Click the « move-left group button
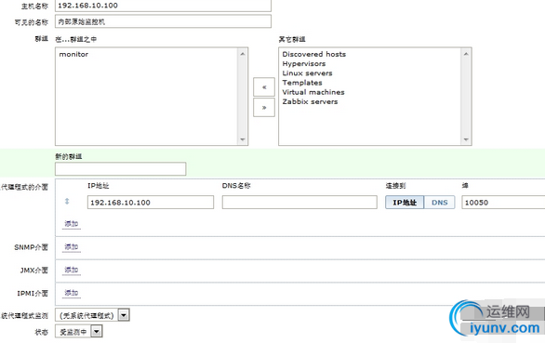 pos(264,86)
